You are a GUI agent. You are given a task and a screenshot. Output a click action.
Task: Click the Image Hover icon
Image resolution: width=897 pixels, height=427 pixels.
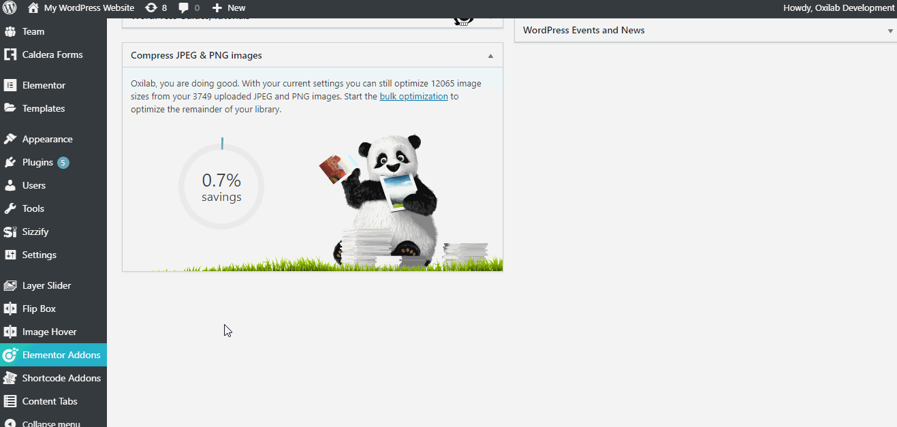[10, 332]
